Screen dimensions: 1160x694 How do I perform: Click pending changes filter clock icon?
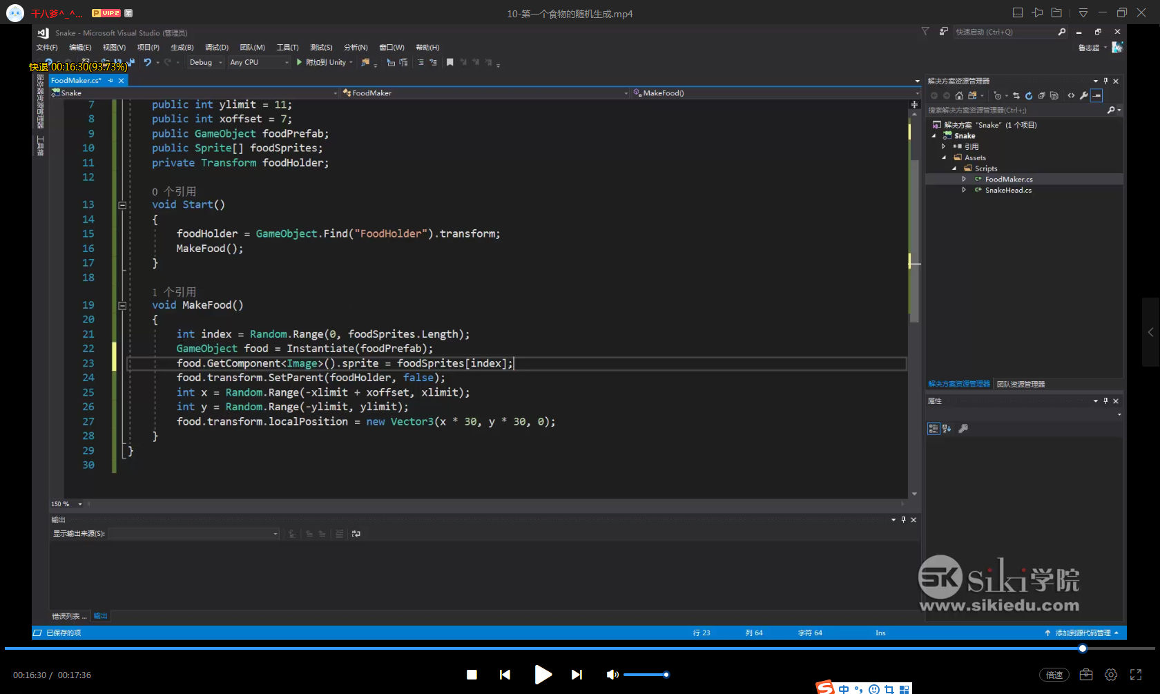pyautogui.click(x=997, y=96)
